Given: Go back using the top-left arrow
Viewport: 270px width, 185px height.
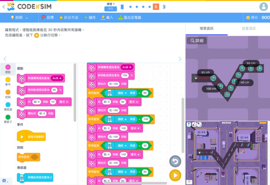Looking at the screenshot, I should click(4, 7).
